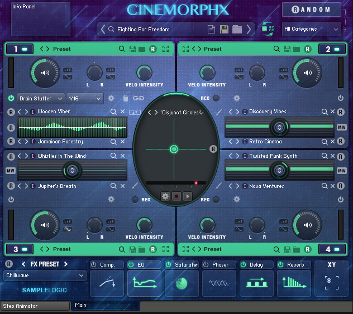Screen dimensions: 353x314
Task: Click the core 1 volume knob
Action: pyautogui.click(x=45, y=73)
